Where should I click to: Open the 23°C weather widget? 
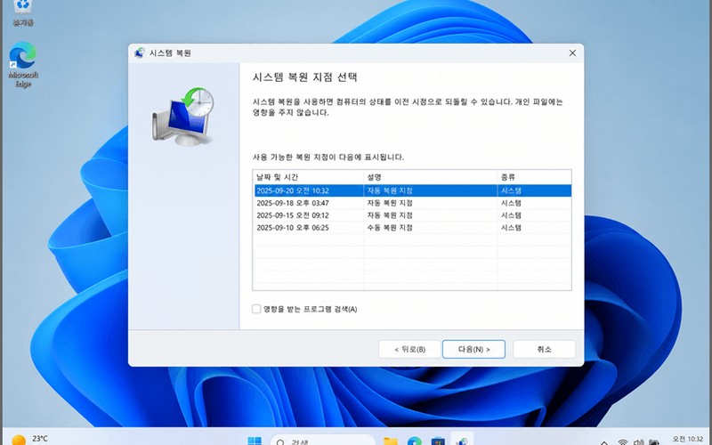pyautogui.click(x=30, y=440)
